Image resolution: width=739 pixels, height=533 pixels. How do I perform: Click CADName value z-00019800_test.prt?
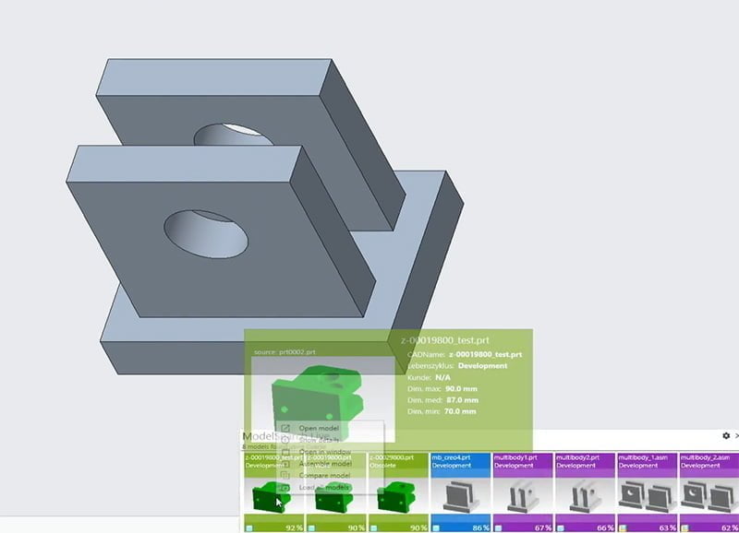pos(486,354)
